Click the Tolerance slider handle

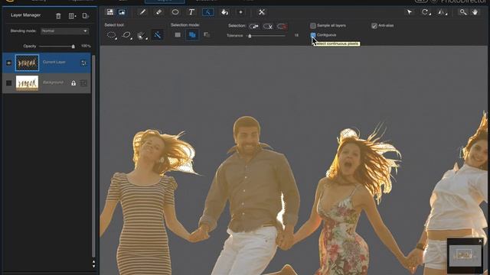click(250, 36)
